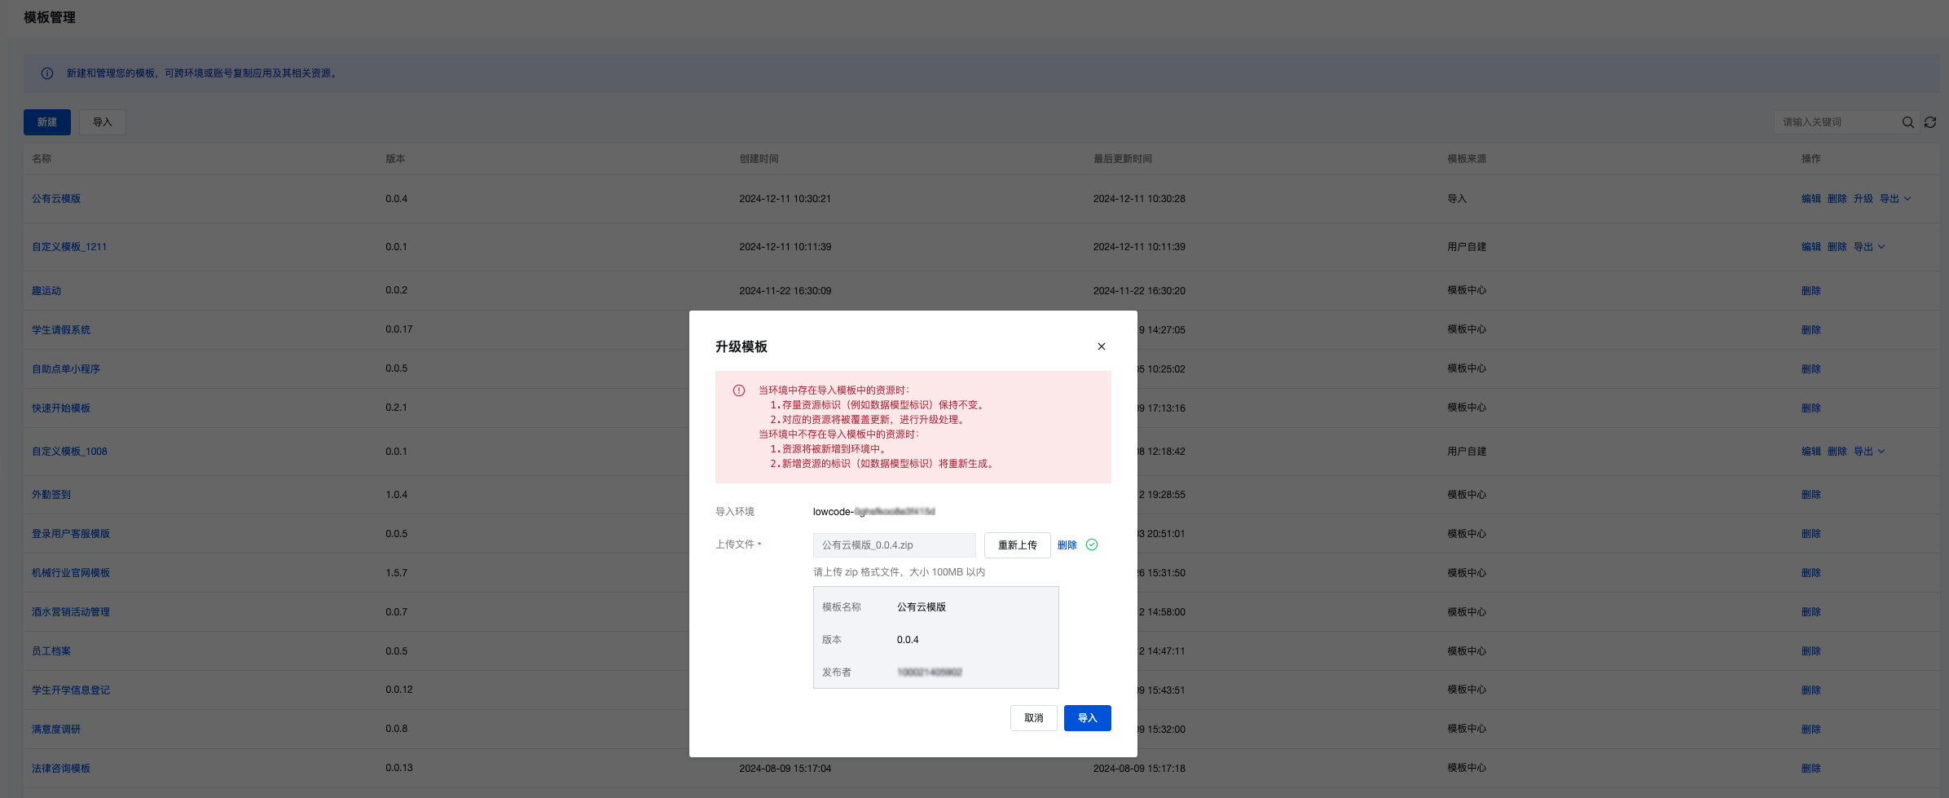This screenshot has width=1949, height=798.
Task: Close the 升级模板 dialog
Action: coord(1101,346)
